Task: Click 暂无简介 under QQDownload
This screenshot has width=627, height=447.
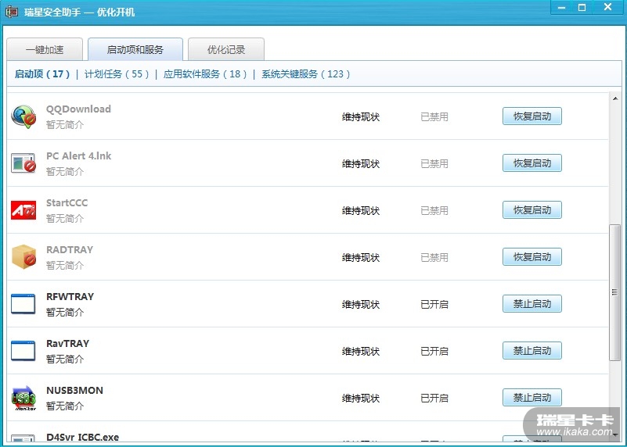Action: point(65,124)
